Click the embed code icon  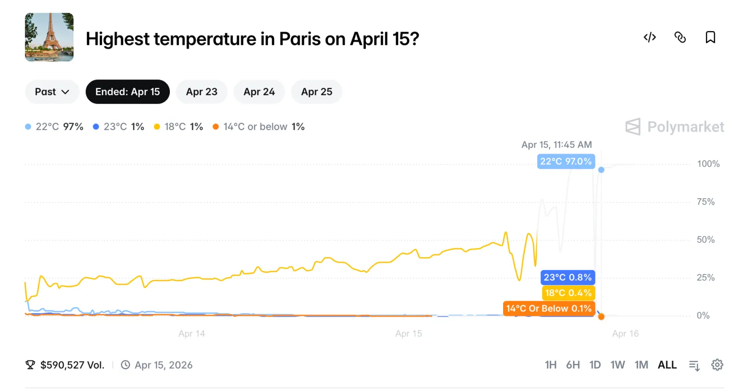tap(650, 37)
